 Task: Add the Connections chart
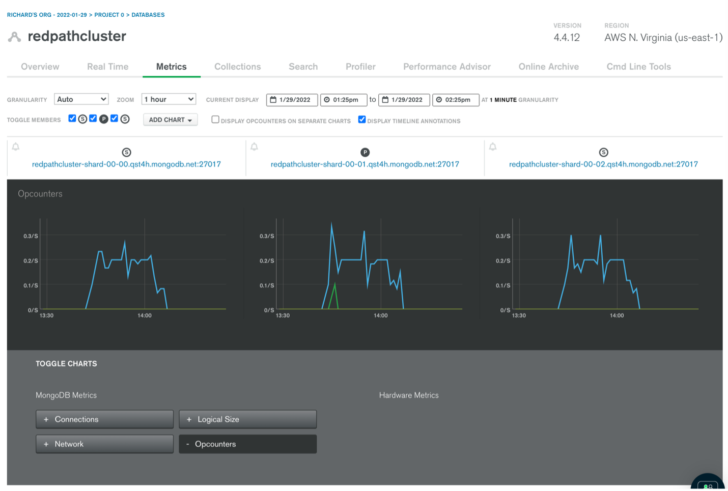click(104, 419)
